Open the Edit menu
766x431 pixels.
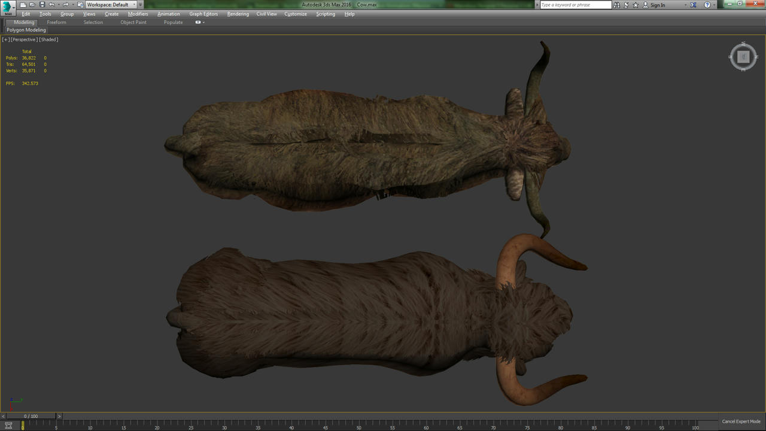26,14
